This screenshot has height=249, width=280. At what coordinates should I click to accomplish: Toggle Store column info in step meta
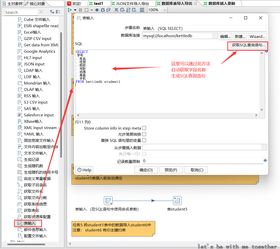click(x=144, y=128)
